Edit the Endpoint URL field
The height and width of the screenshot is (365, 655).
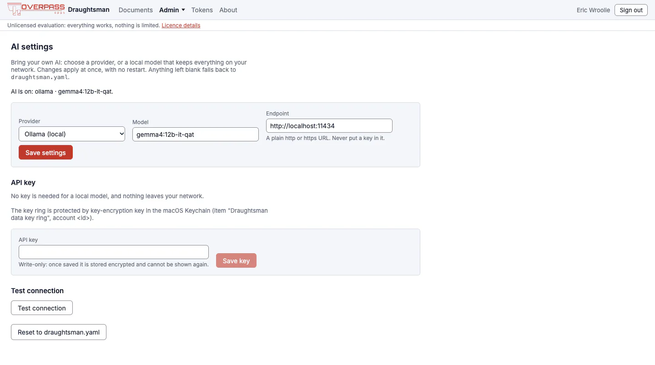(x=329, y=126)
